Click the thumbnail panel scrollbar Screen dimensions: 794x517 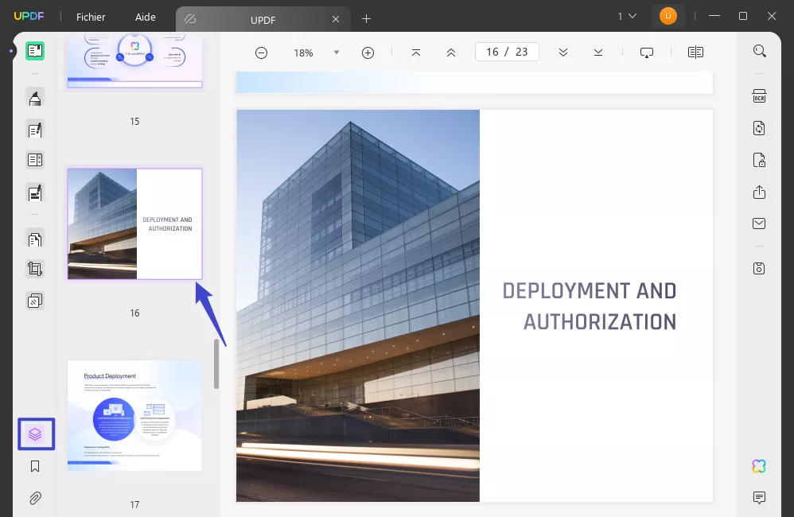coord(216,364)
